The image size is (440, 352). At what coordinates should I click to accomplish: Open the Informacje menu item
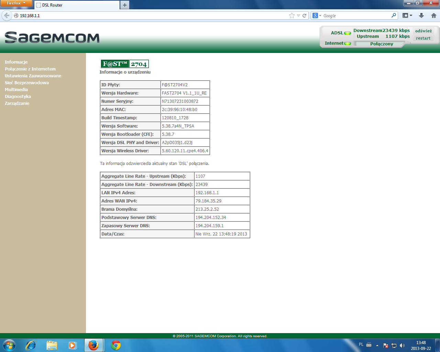(x=16, y=62)
